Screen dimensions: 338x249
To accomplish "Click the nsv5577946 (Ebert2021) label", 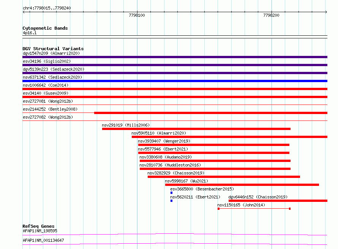I will point(163,149).
